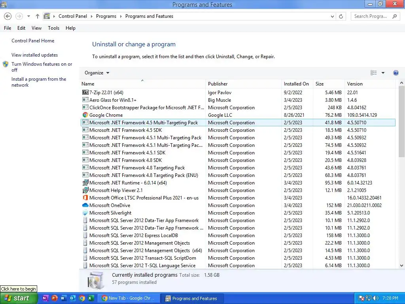Click the Back navigation arrow
405x304 pixels.
coord(8,16)
